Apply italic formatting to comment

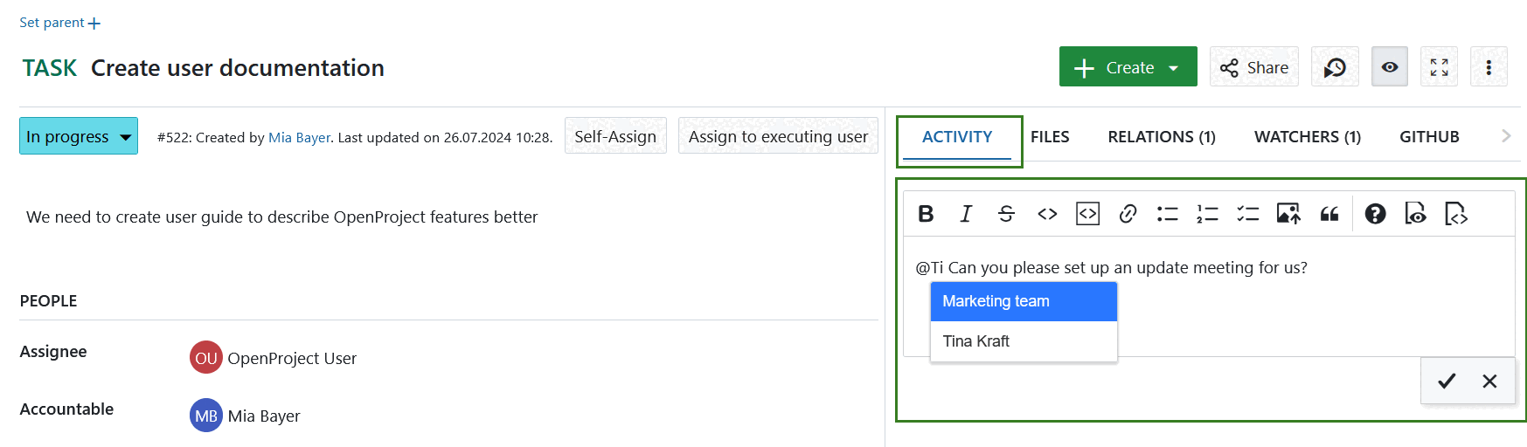[x=966, y=214]
